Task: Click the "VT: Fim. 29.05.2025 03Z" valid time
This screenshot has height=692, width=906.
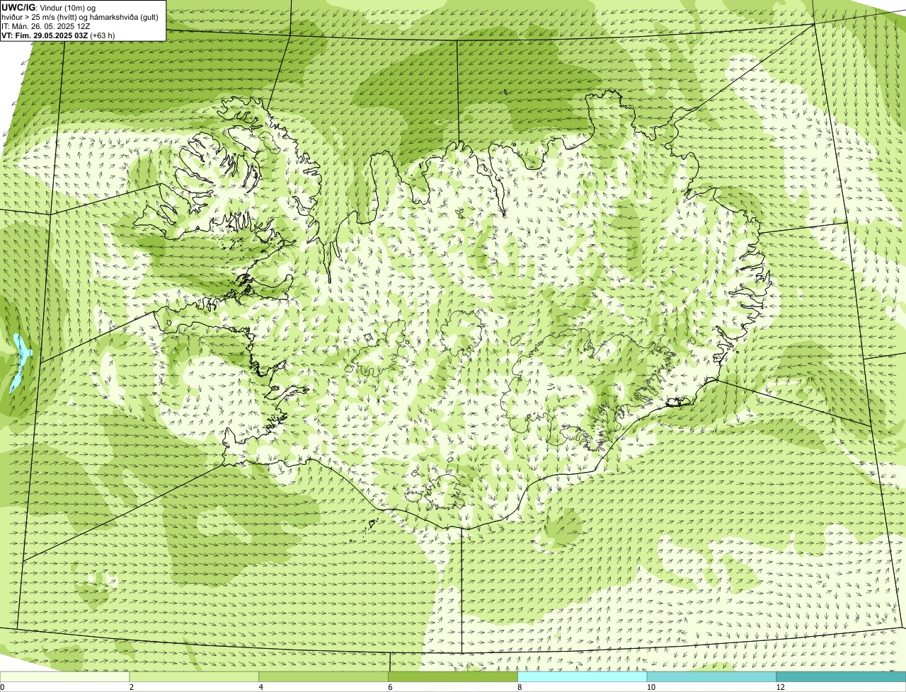Action: pos(45,35)
